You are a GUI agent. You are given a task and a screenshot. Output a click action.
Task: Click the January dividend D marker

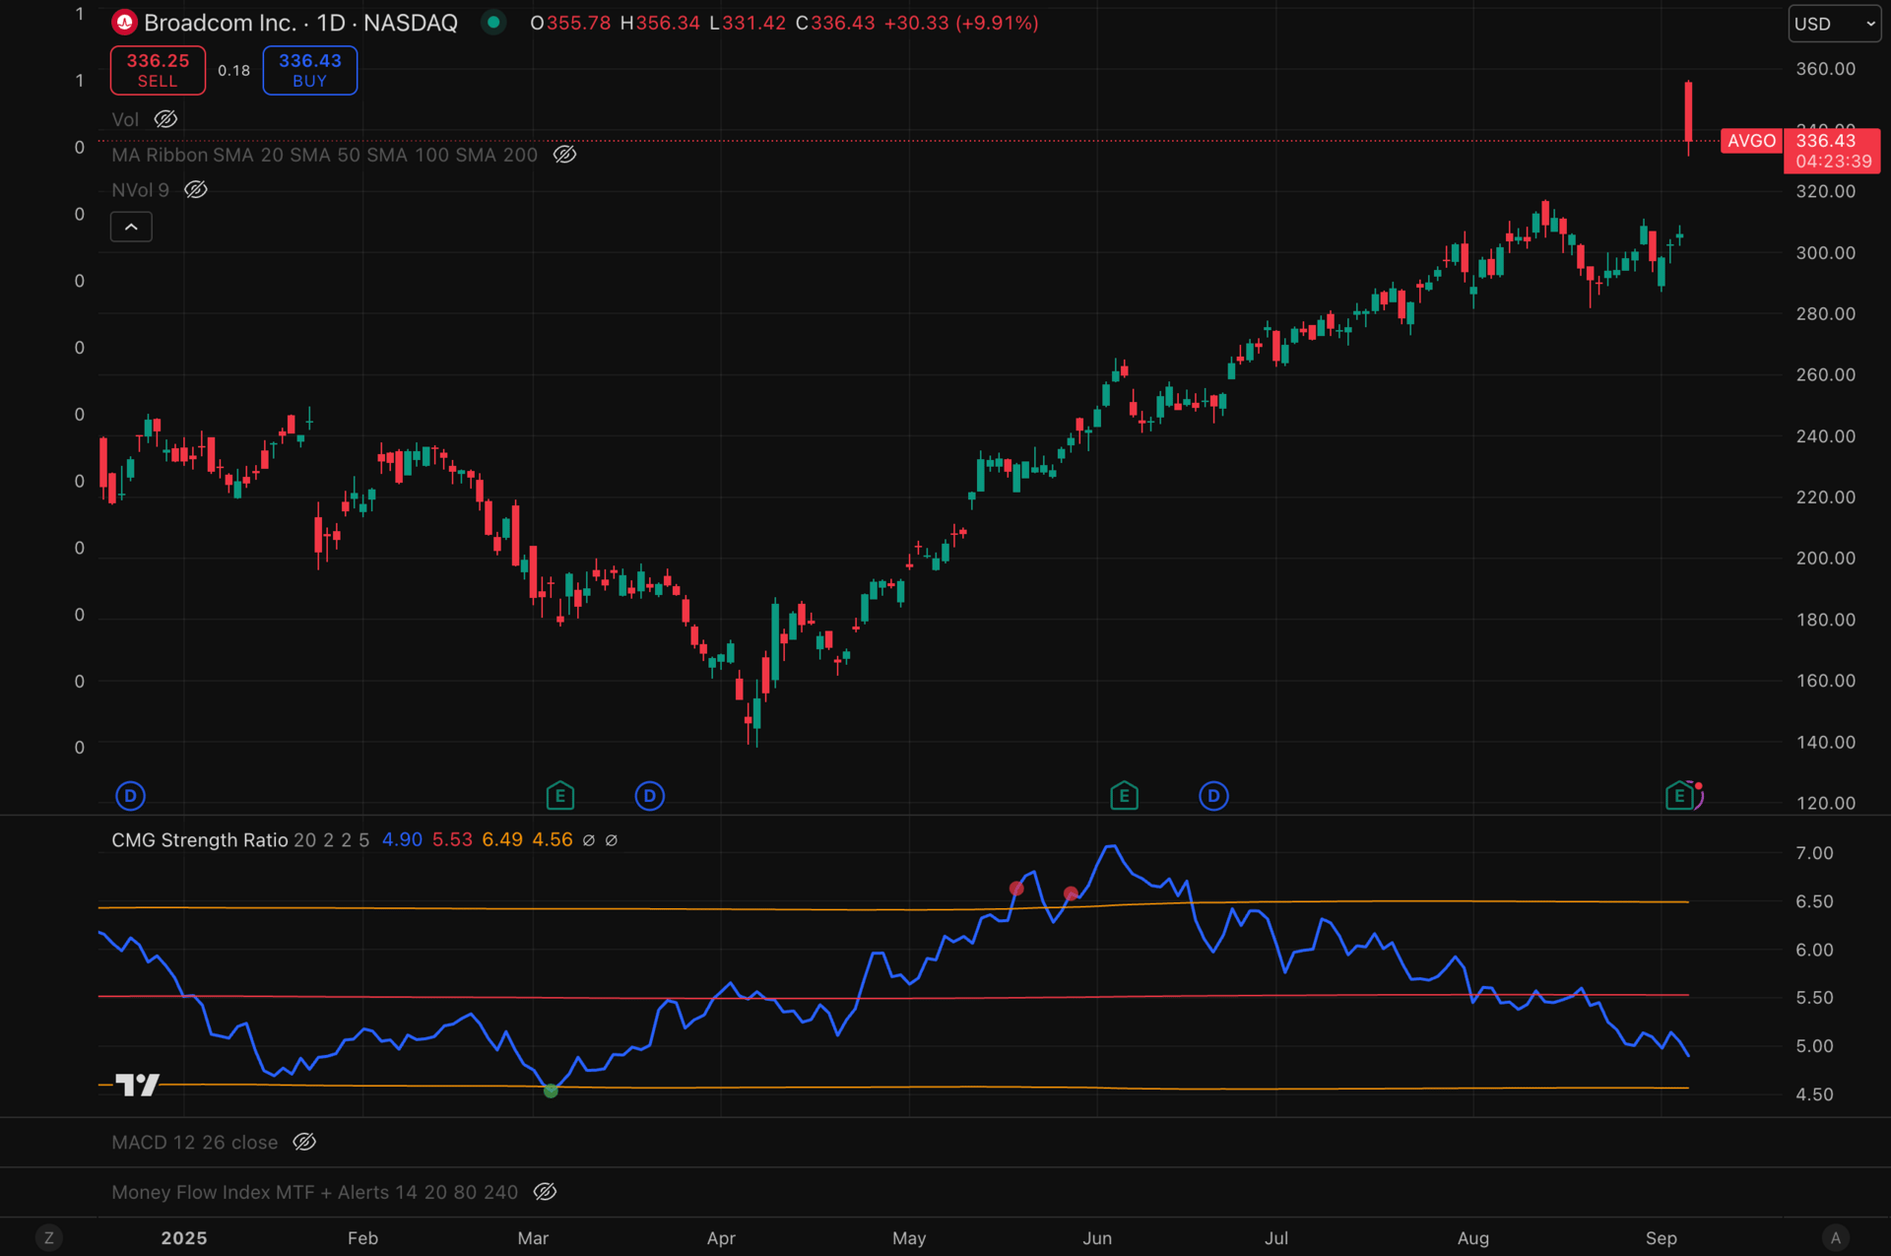pos(130,795)
